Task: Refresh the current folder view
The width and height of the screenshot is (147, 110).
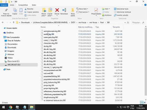Action: tap(128, 23)
